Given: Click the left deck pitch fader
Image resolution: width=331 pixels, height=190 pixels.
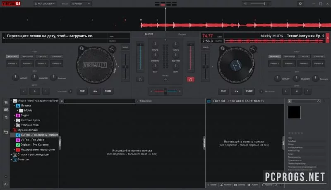Looking at the screenshot, I should tap(125, 67).
